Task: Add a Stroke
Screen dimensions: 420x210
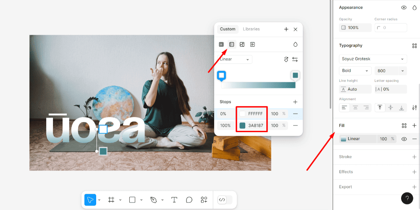Action: pyautogui.click(x=415, y=157)
